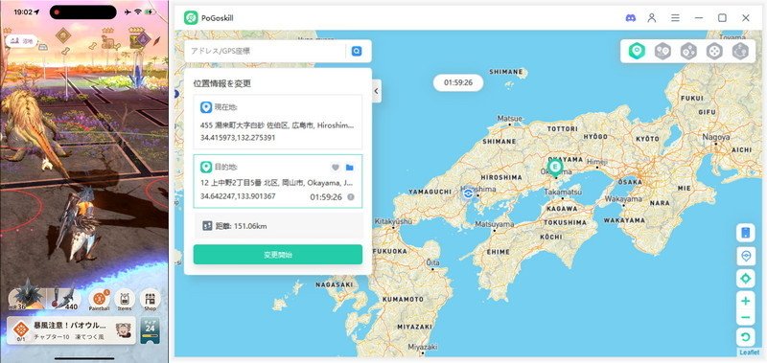Click the cooldown info icon beside timer
Screen dimensions: 767x363
[x=351, y=197]
